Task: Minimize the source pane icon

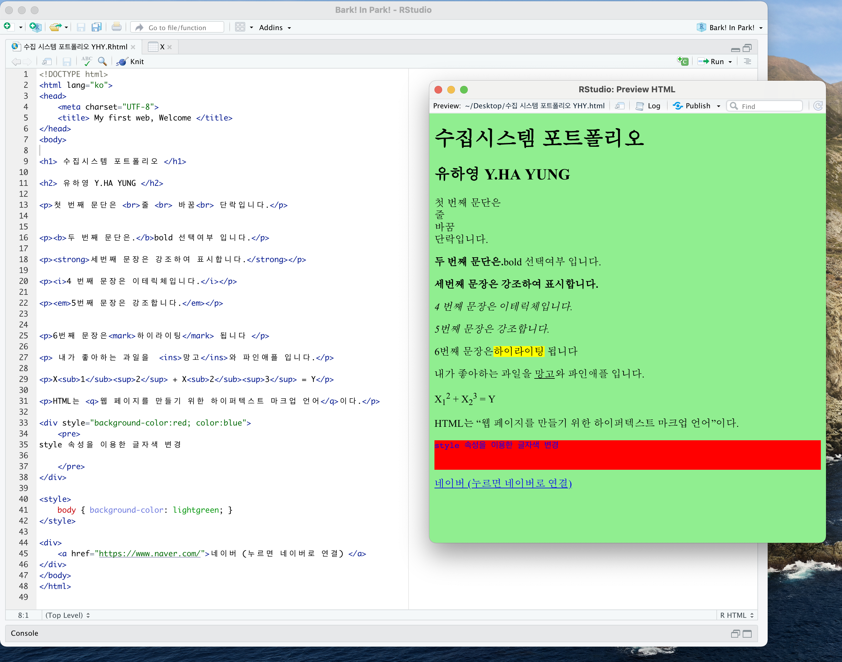Action: click(x=735, y=50)
